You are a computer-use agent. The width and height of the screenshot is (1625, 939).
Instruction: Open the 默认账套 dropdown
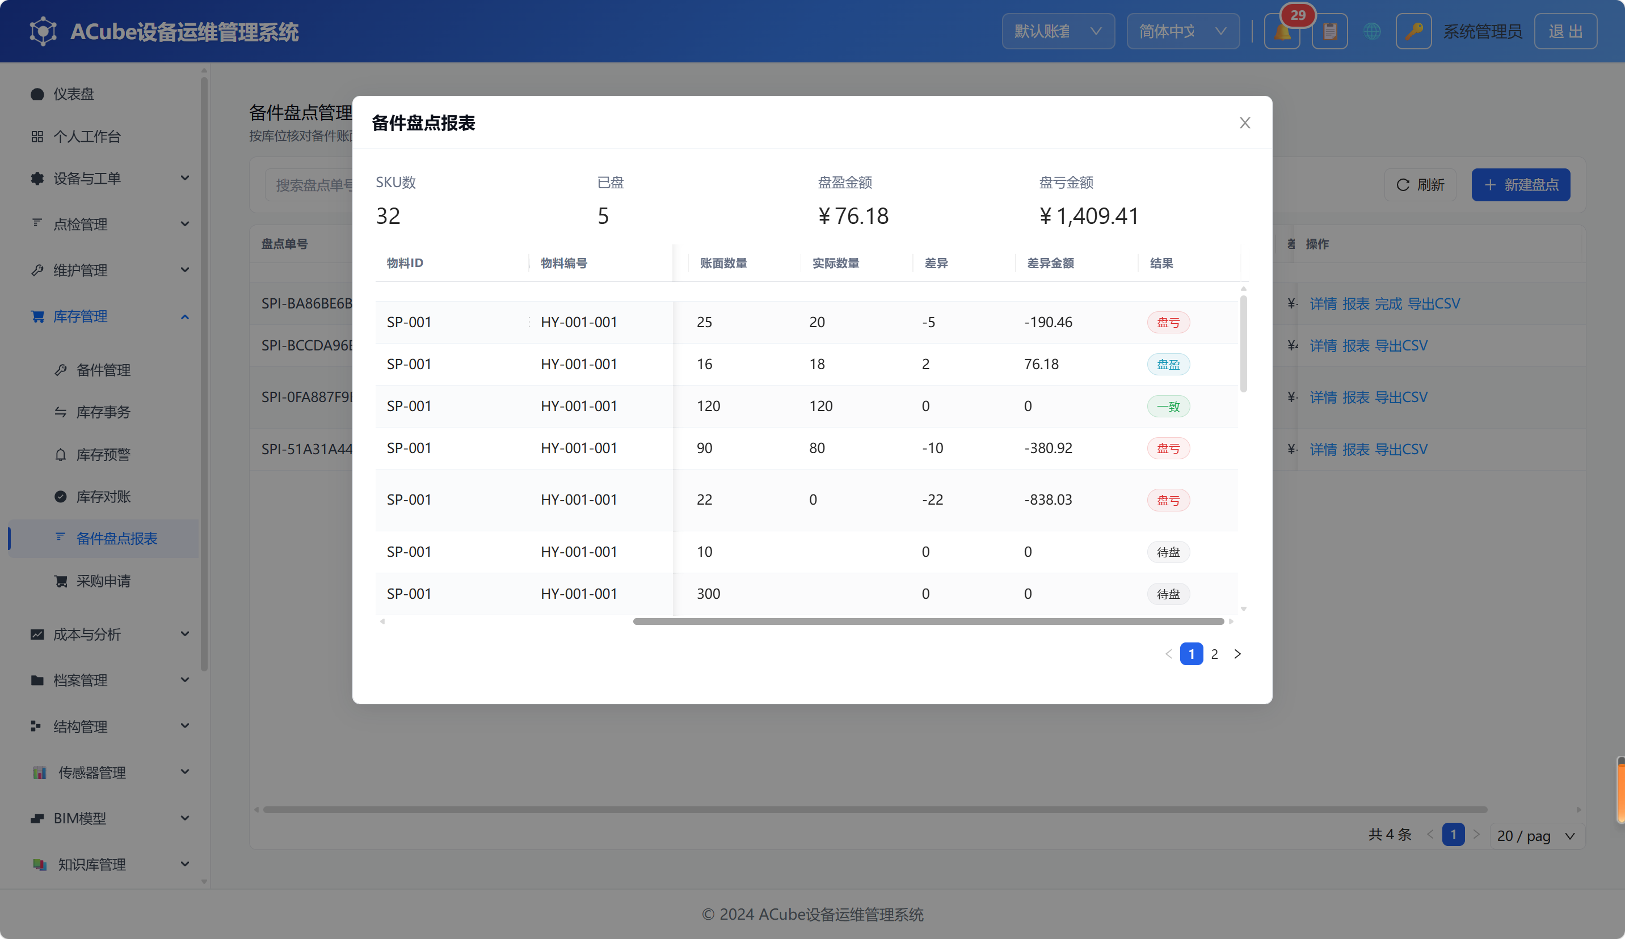1058,32
